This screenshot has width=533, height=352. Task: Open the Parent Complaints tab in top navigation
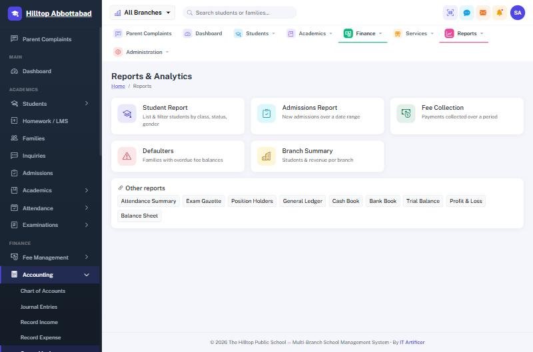pos(143,33)
